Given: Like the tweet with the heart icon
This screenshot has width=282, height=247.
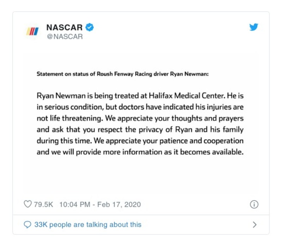Looking at the screenshot, I should tap(27, 204).
